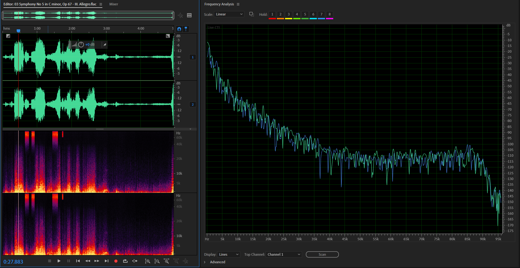Click the Fast Forward button

[97, 261]
